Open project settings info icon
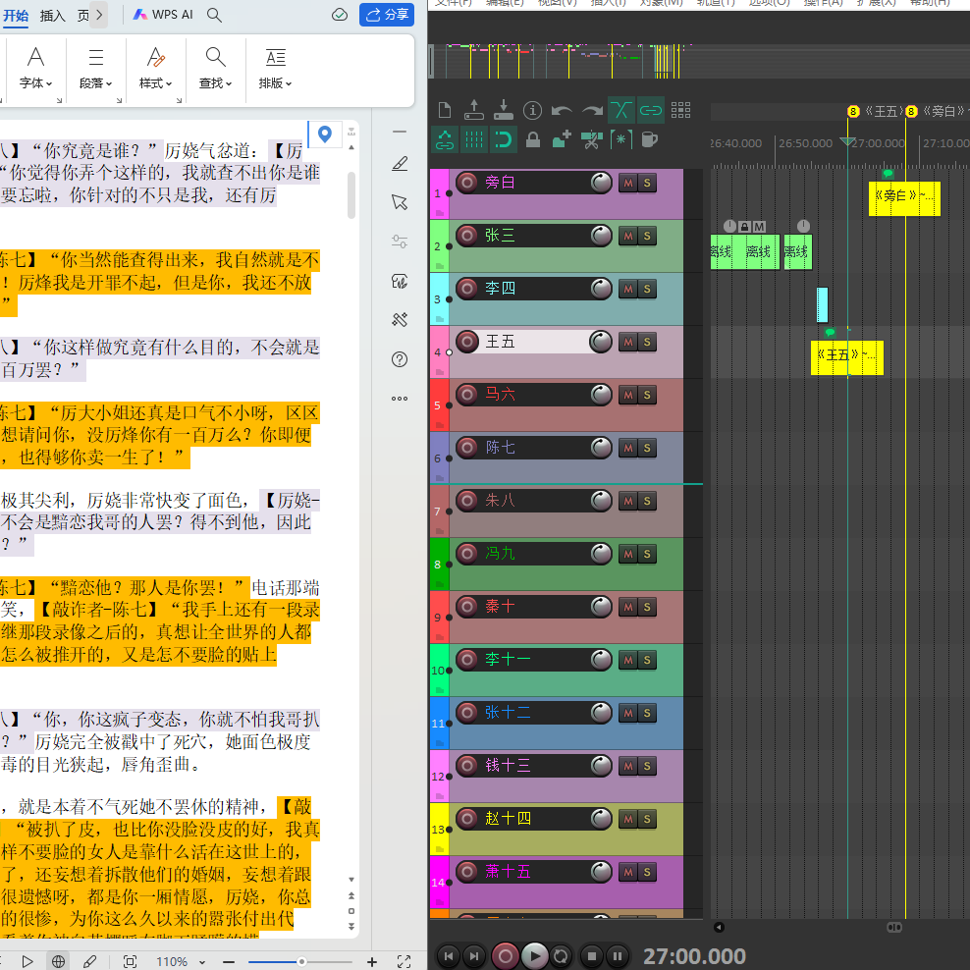970x970 pixels. tap(532, 111)
